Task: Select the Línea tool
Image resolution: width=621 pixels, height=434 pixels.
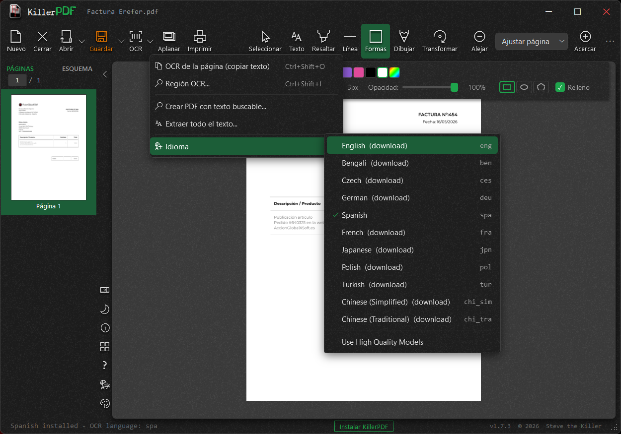Action: point(350,41)
